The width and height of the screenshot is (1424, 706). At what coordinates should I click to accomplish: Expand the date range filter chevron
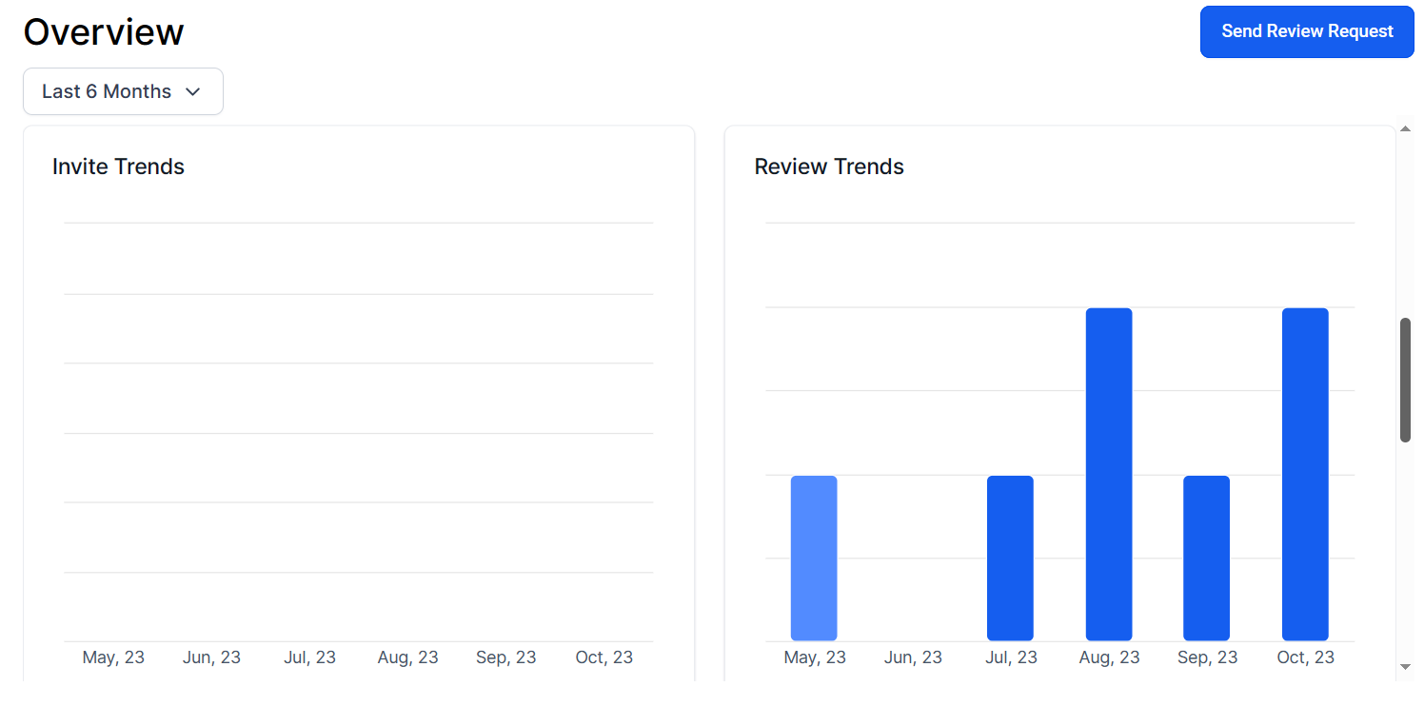click(x=193, y=91)
